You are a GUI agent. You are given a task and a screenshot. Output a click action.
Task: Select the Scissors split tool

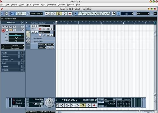83,14
